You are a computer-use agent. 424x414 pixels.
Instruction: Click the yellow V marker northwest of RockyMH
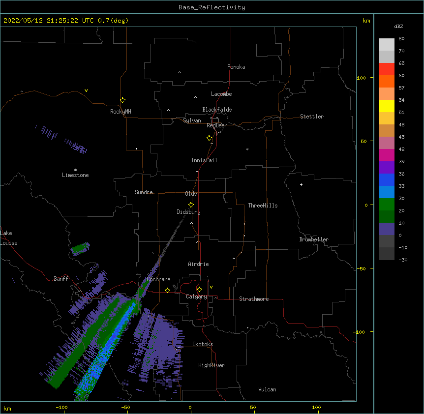pyautogui.click(x=86, y=90)
